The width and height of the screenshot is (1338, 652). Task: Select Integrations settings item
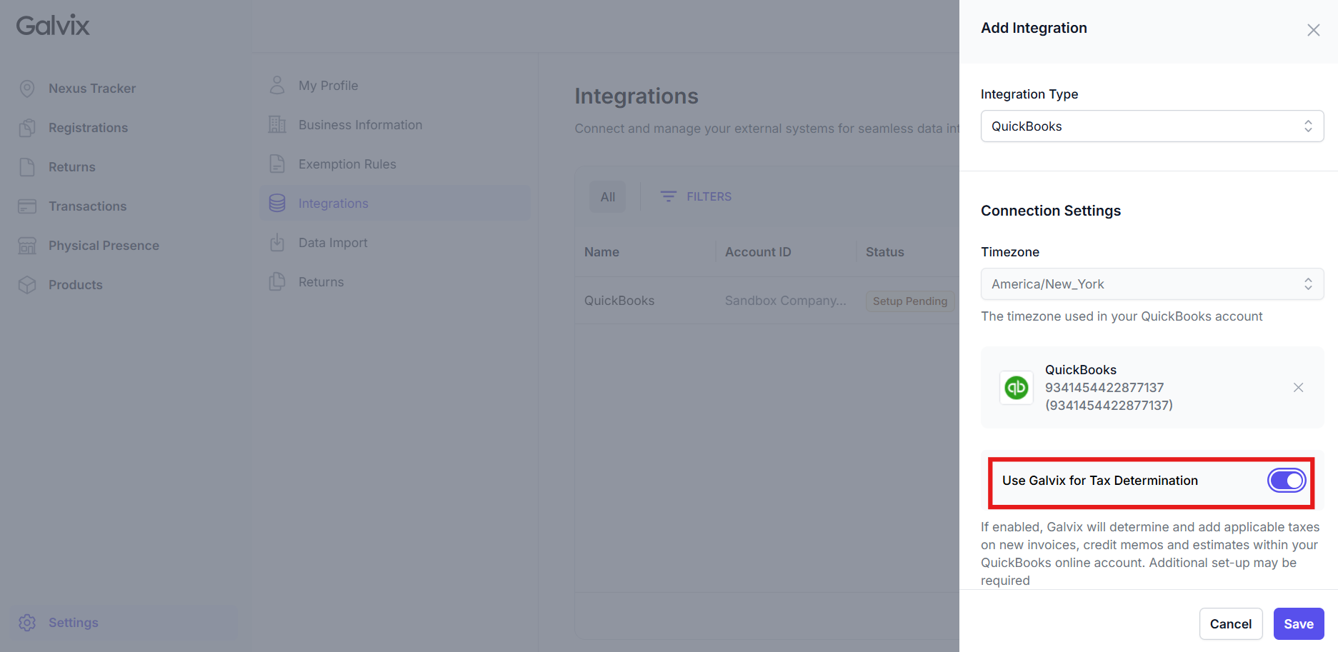point(395,204)
